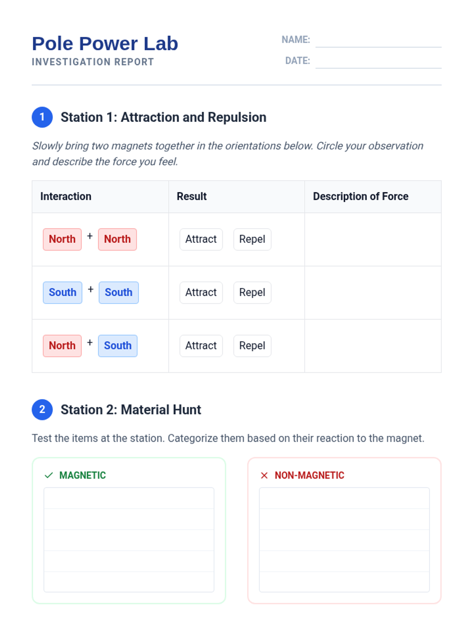Click the Station 1 number badge
Screen dimensions: 473x631
(x=42, y=117)
